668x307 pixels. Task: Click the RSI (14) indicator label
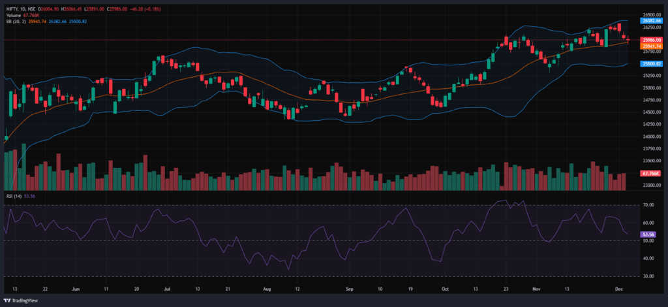(13, 195)
